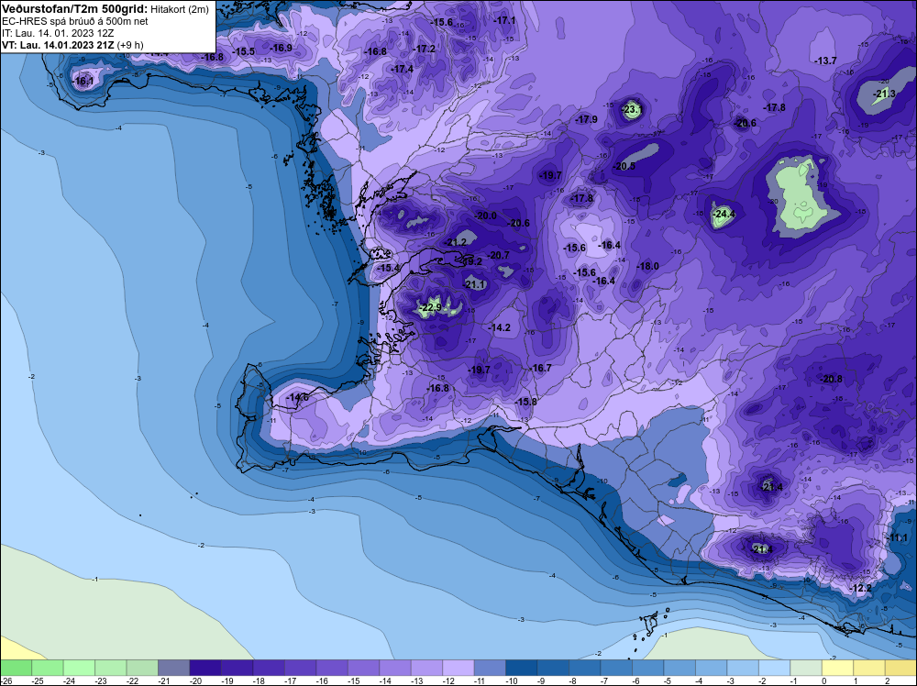Click the 'VT: Lau. 14.01.2023 21Z' valid time
This screenshot has width=917, height=686.
tap(58, 45)
